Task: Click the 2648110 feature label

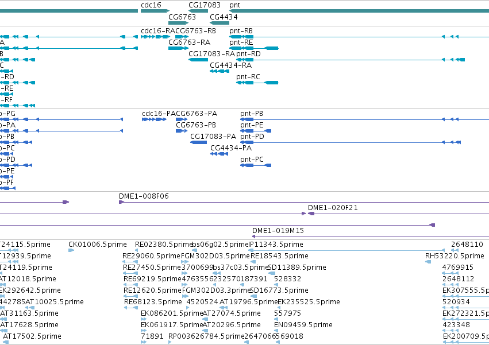Action: pyautogui.click(x=467, y=245)
